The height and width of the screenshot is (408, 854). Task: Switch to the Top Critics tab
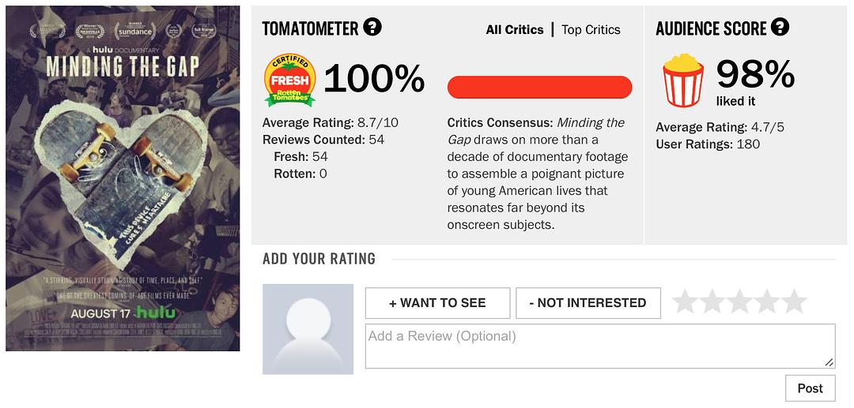pos(591,29)
